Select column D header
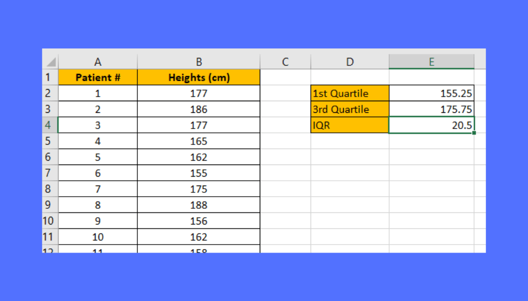The width and height of the screenshot is (528, 301). pyautogui.click(x=350, y=62)
